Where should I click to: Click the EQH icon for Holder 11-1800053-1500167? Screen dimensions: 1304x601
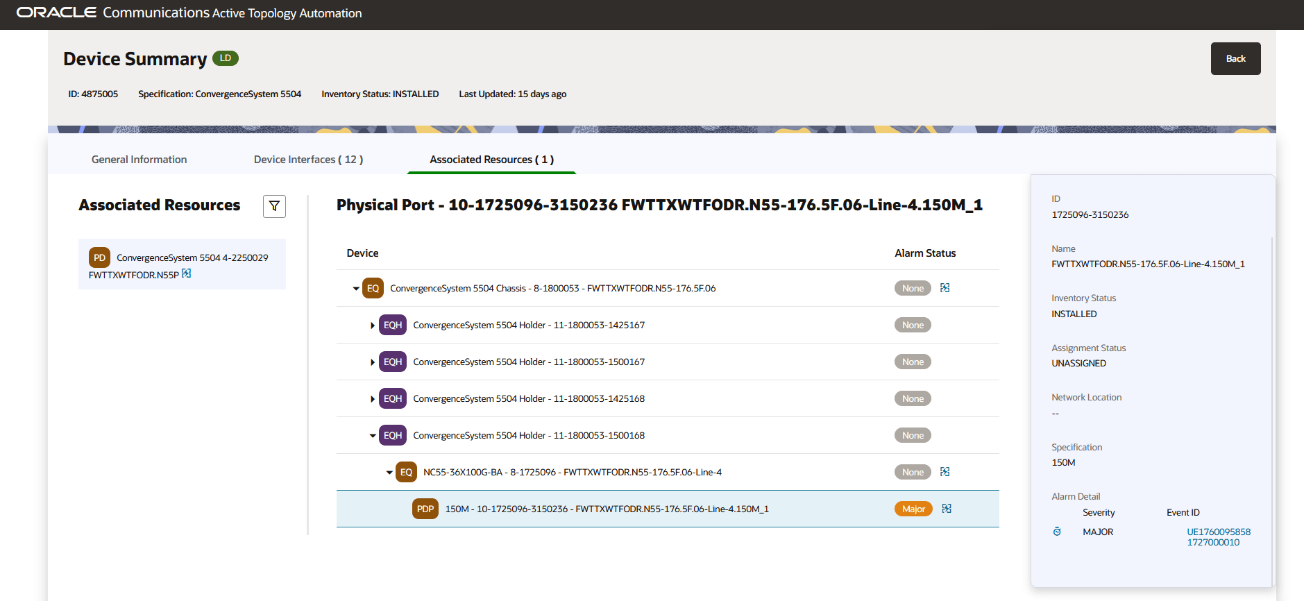pyautogui.click(x=393, y=362)
